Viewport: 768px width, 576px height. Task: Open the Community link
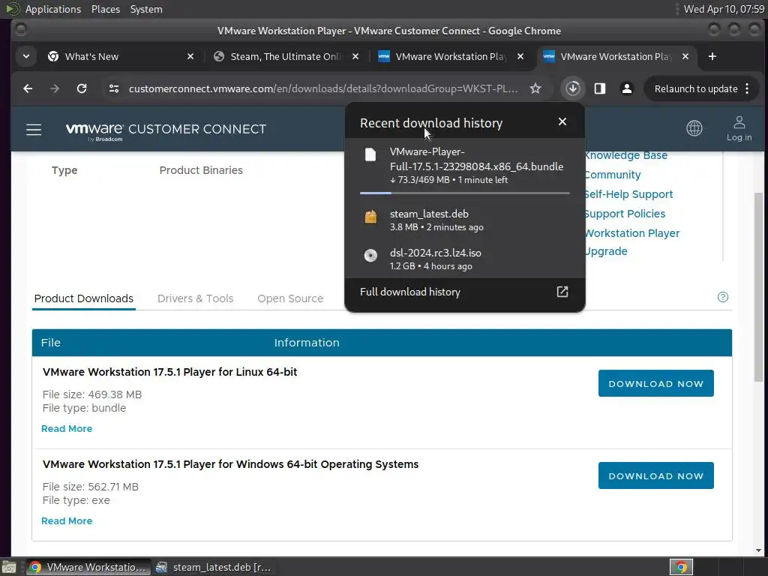(x=613, y=175)
